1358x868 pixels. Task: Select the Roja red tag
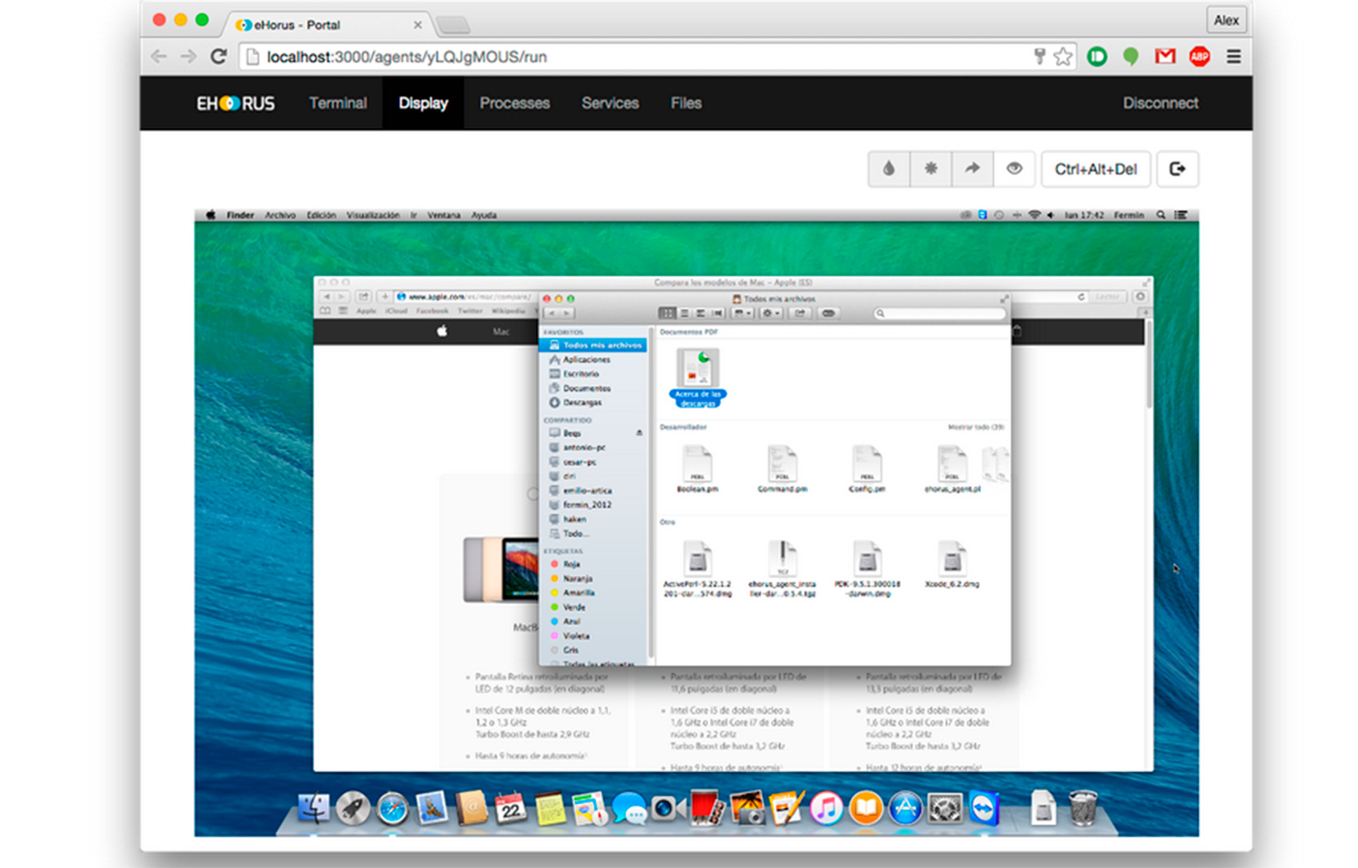coord(593,564)
